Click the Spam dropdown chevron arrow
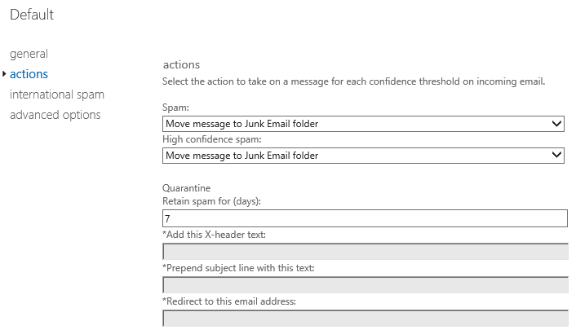Image resolution: width=576 pixels, height=334 pixels. 557,124
